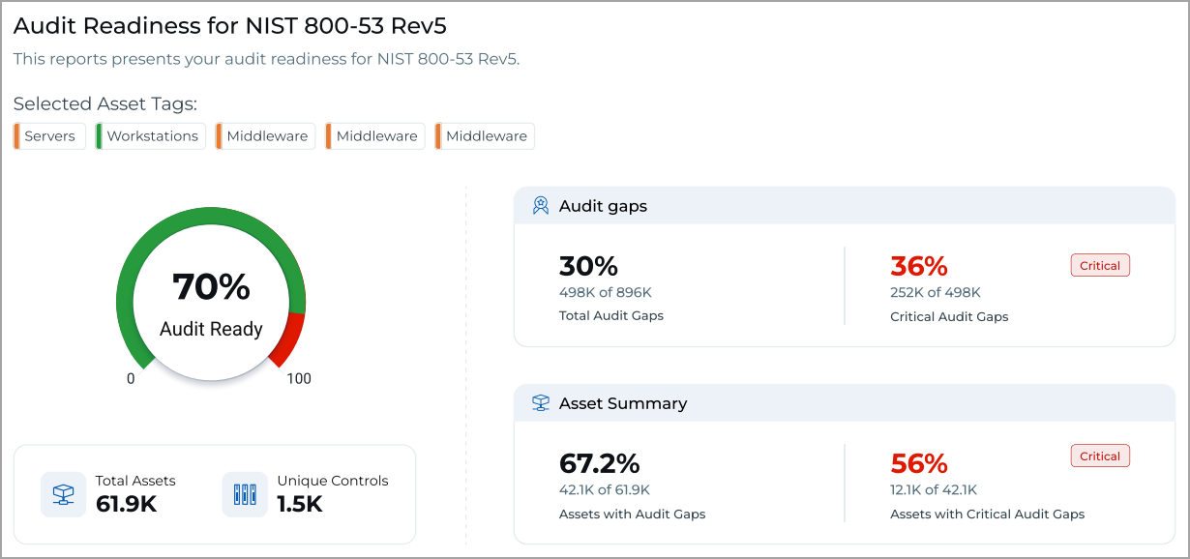Click the "12.1K of 42.1K" count
Viewport: 1190px width, 559px height.
(x=934, y=489)
